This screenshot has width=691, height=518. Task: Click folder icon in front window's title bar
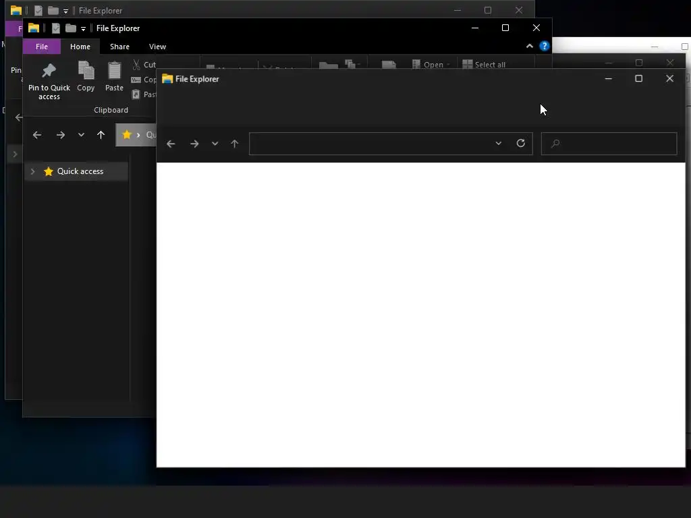(167, 79)
